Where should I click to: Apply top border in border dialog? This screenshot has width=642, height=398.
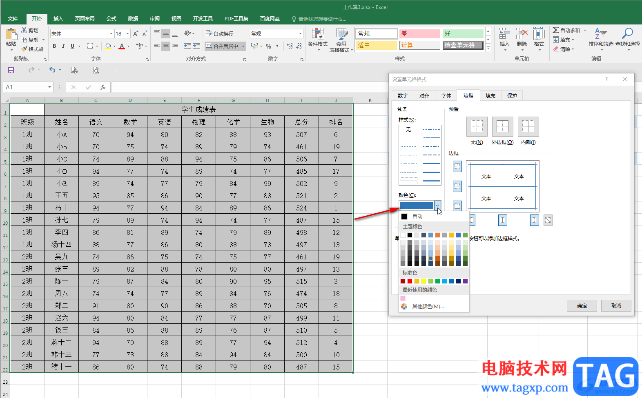(x=457, y=166)
